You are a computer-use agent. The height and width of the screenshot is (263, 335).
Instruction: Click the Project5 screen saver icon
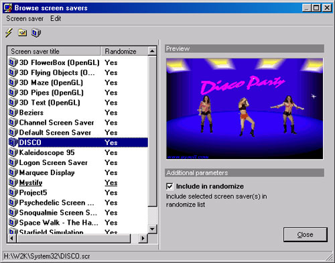13,193
